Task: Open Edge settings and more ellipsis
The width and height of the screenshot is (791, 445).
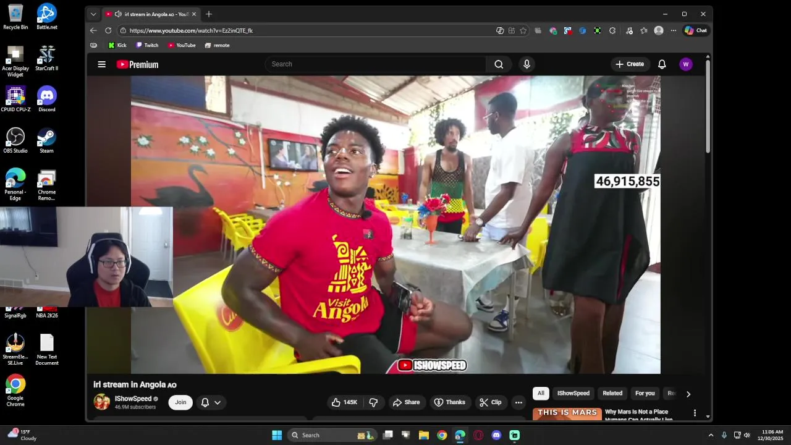Action: tap(674, 30)
